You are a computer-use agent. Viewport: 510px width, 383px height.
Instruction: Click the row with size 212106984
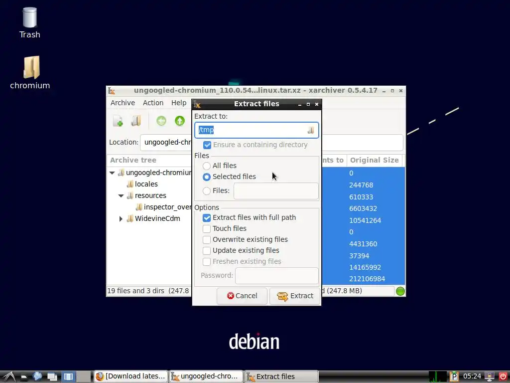(363, 279)
